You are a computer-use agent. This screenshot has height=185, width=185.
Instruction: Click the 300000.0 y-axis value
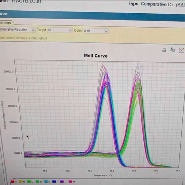pos(14,122)
